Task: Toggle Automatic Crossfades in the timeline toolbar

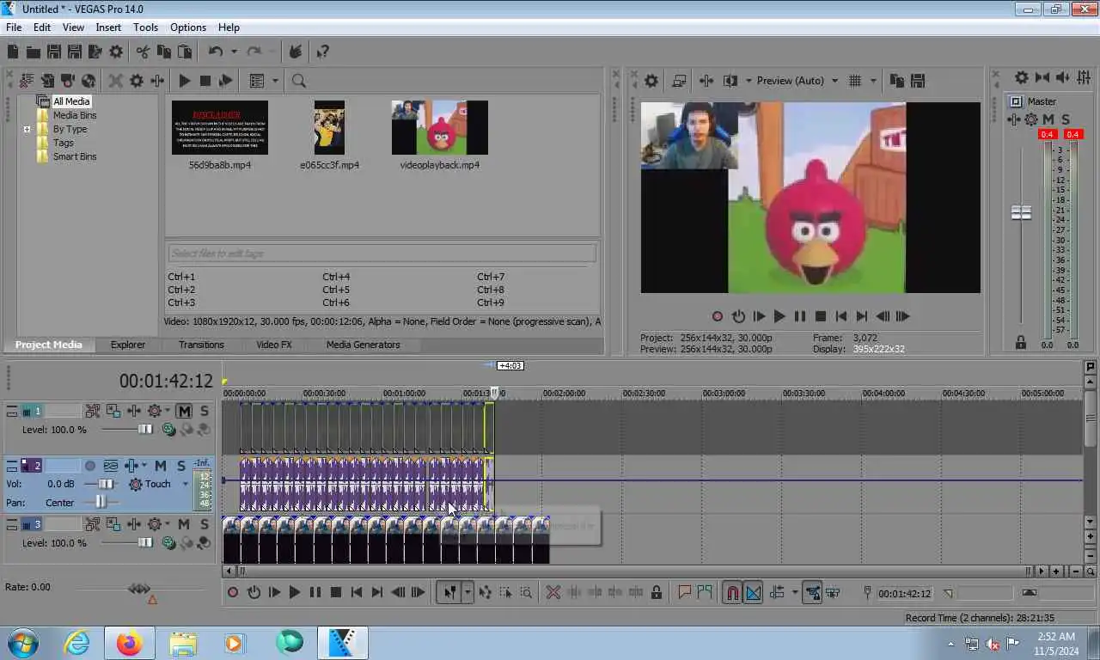Action: click(753, 593)
